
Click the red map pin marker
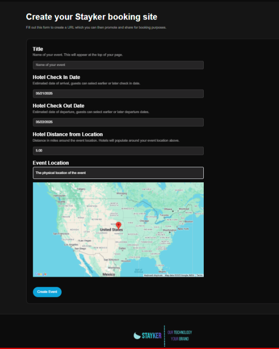(118, 225)
